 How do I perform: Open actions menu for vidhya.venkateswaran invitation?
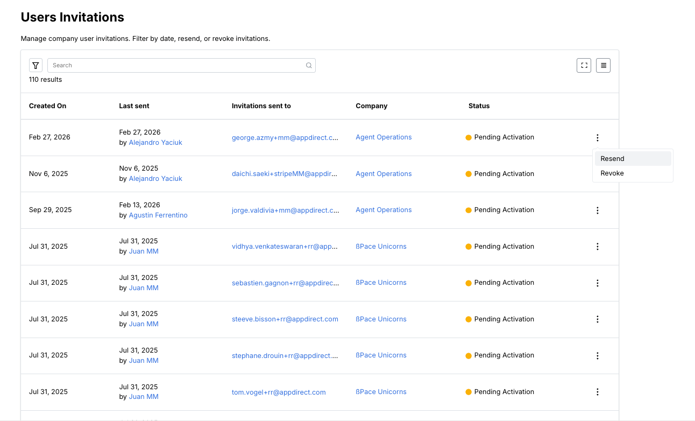[597, 247]
